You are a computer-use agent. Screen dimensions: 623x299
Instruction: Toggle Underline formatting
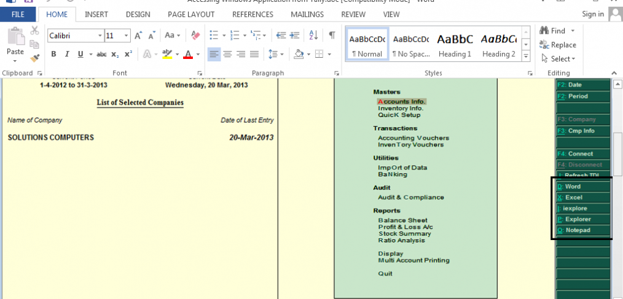click(80, 54)
